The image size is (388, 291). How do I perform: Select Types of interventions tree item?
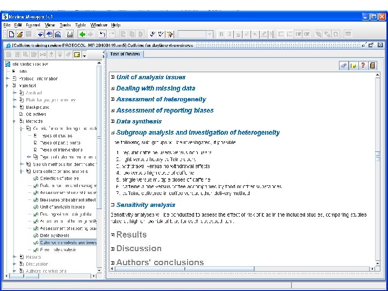(61, 150)
